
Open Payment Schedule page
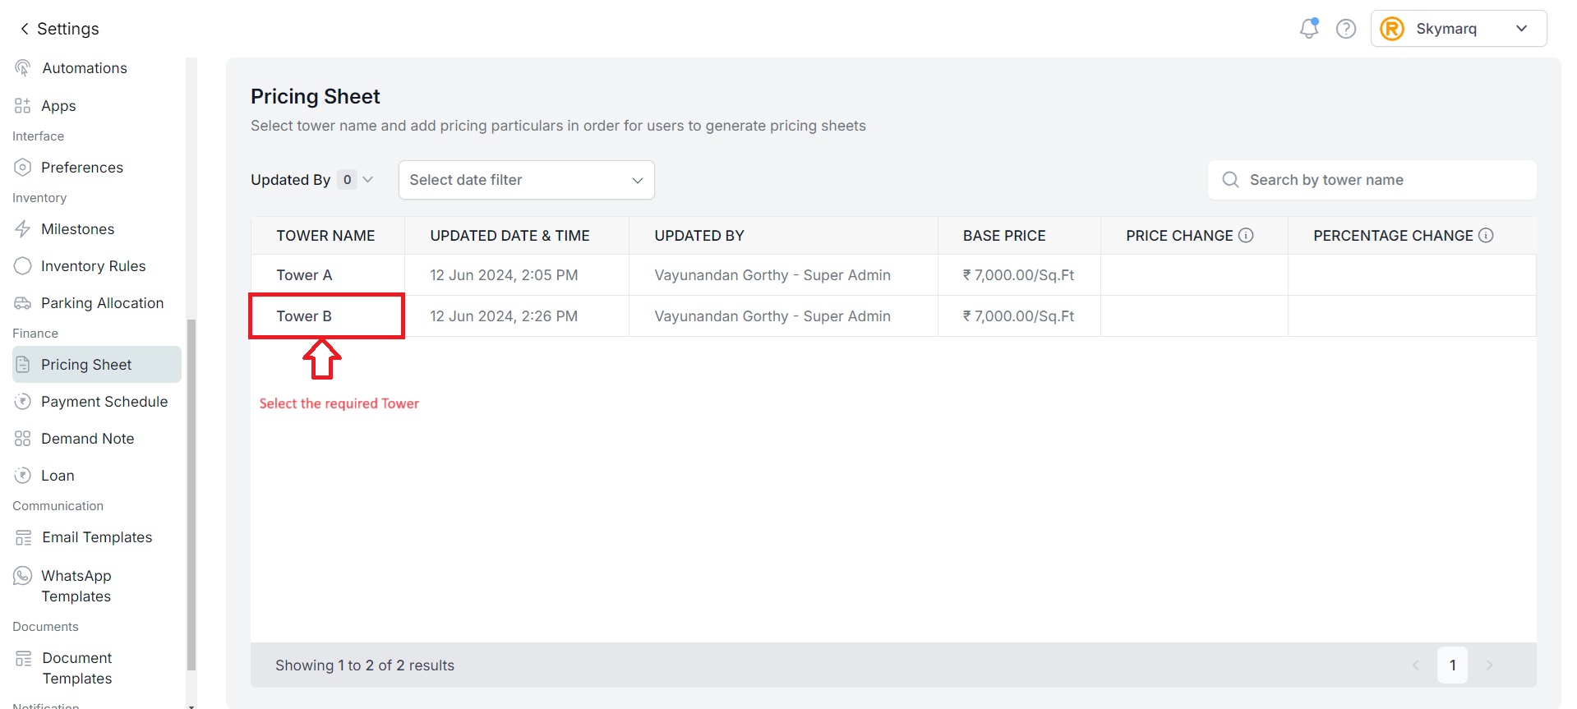point(104,402)
